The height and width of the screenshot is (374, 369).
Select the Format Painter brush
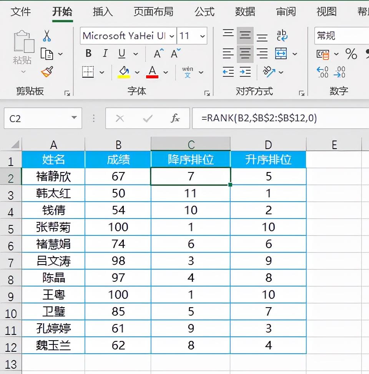(x=47, y=72)
